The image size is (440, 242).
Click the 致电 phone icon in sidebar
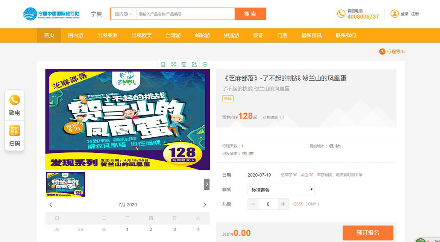point(15,101)
